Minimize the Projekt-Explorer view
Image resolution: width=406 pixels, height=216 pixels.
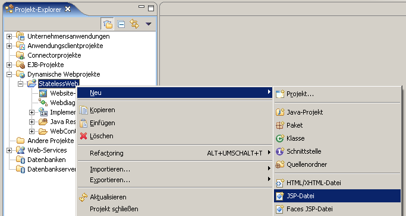click(141, 7)
